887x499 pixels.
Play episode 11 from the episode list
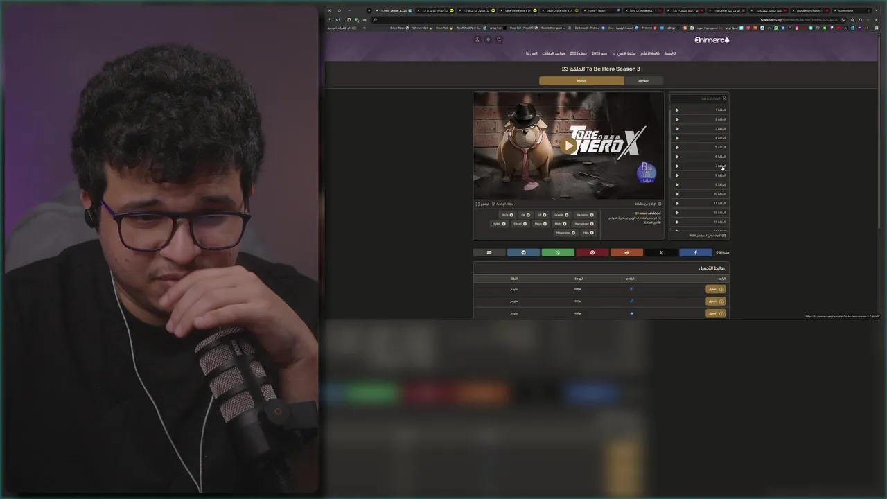[x=677, y=204]
